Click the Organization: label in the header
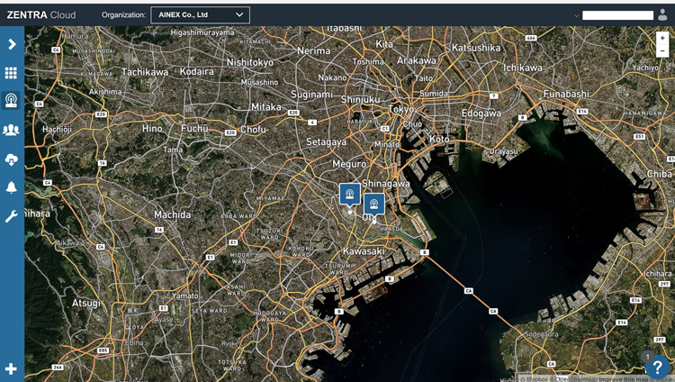The height and width of the screenshot is (382, 675). click(123, 15)
